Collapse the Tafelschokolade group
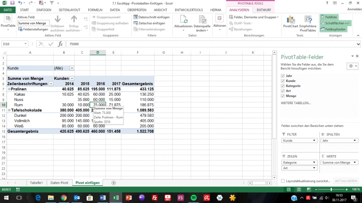 pyautogui.click(x=9, y=110)
